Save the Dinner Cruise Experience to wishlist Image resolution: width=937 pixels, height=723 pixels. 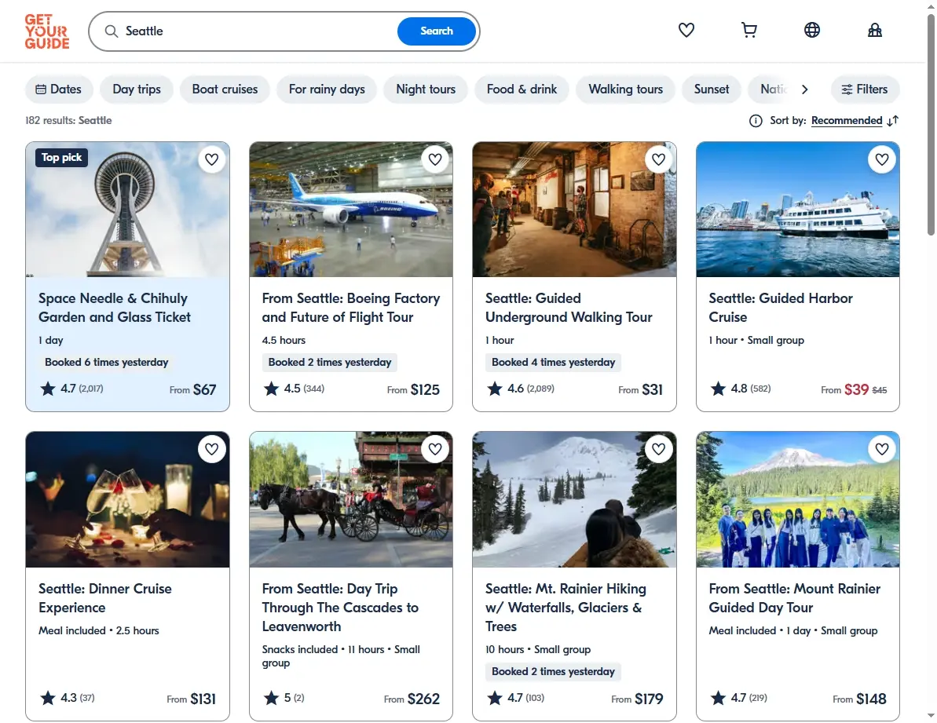click(x=211, y=449)
